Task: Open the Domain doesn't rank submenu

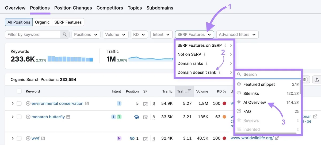Action: pos(204,72)
